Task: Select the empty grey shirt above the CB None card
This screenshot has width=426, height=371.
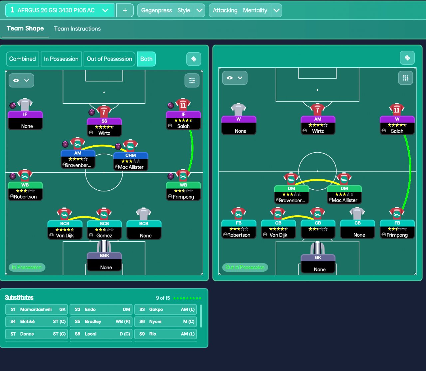Action: (357, 213)
